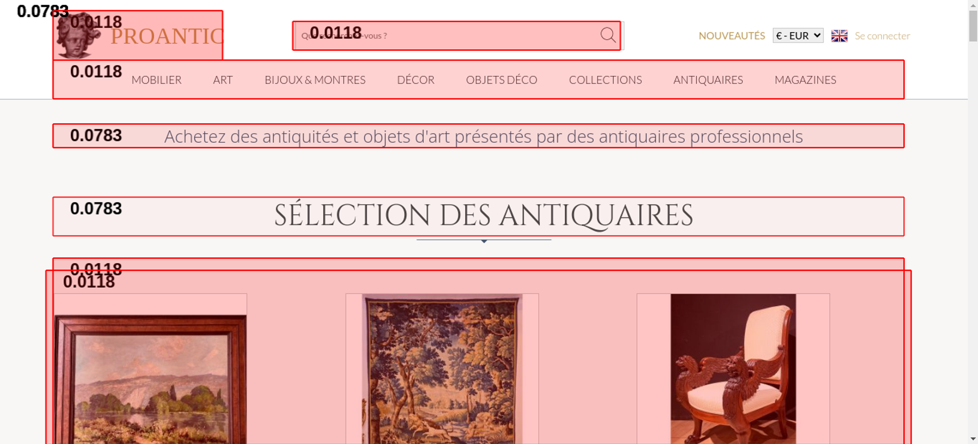
Task: Open the OBJETS DÉCO menu
Action: pos(502,80)
